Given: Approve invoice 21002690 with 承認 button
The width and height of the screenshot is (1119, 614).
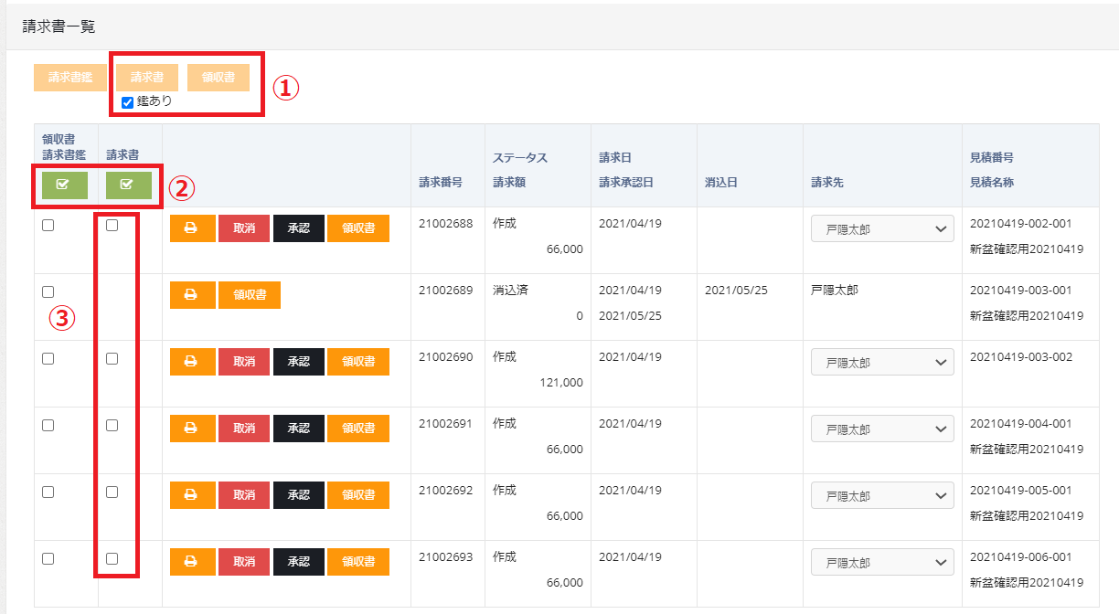Looking at the screenshot, I should [299, 362].
